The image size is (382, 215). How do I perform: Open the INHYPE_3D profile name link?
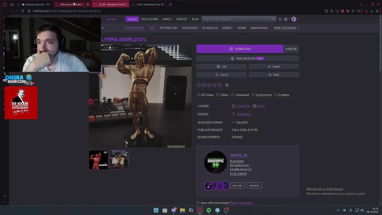(x=238, y=155)
